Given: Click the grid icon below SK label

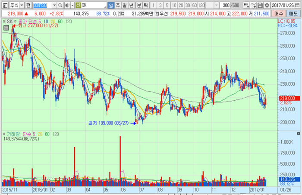Looking at the screenshot, I should click(x=6, y=28).
